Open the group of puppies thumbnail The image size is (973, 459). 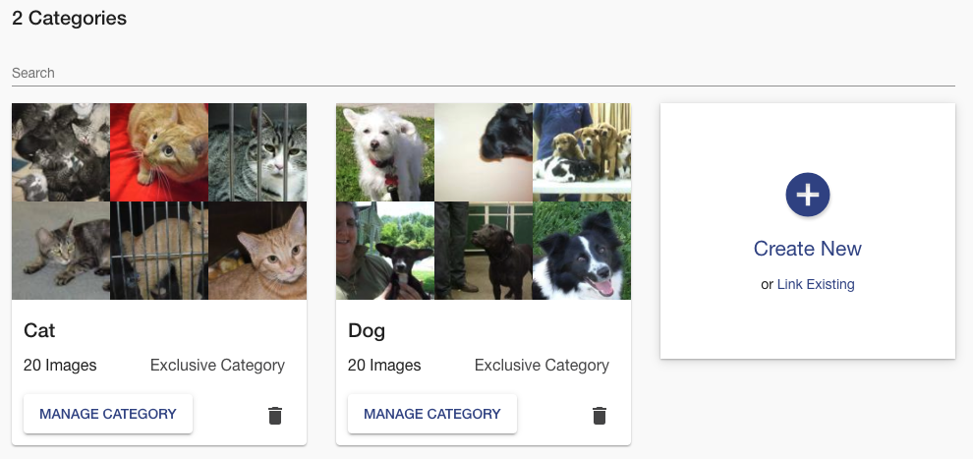tap(582, 152)
